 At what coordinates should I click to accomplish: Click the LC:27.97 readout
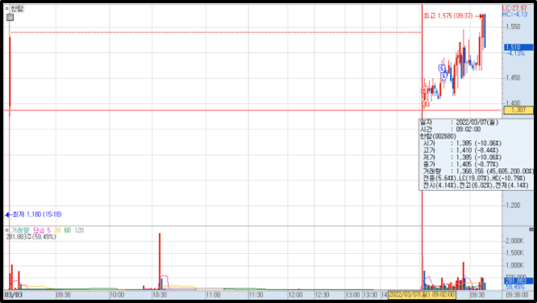click(x=514, y=8)
